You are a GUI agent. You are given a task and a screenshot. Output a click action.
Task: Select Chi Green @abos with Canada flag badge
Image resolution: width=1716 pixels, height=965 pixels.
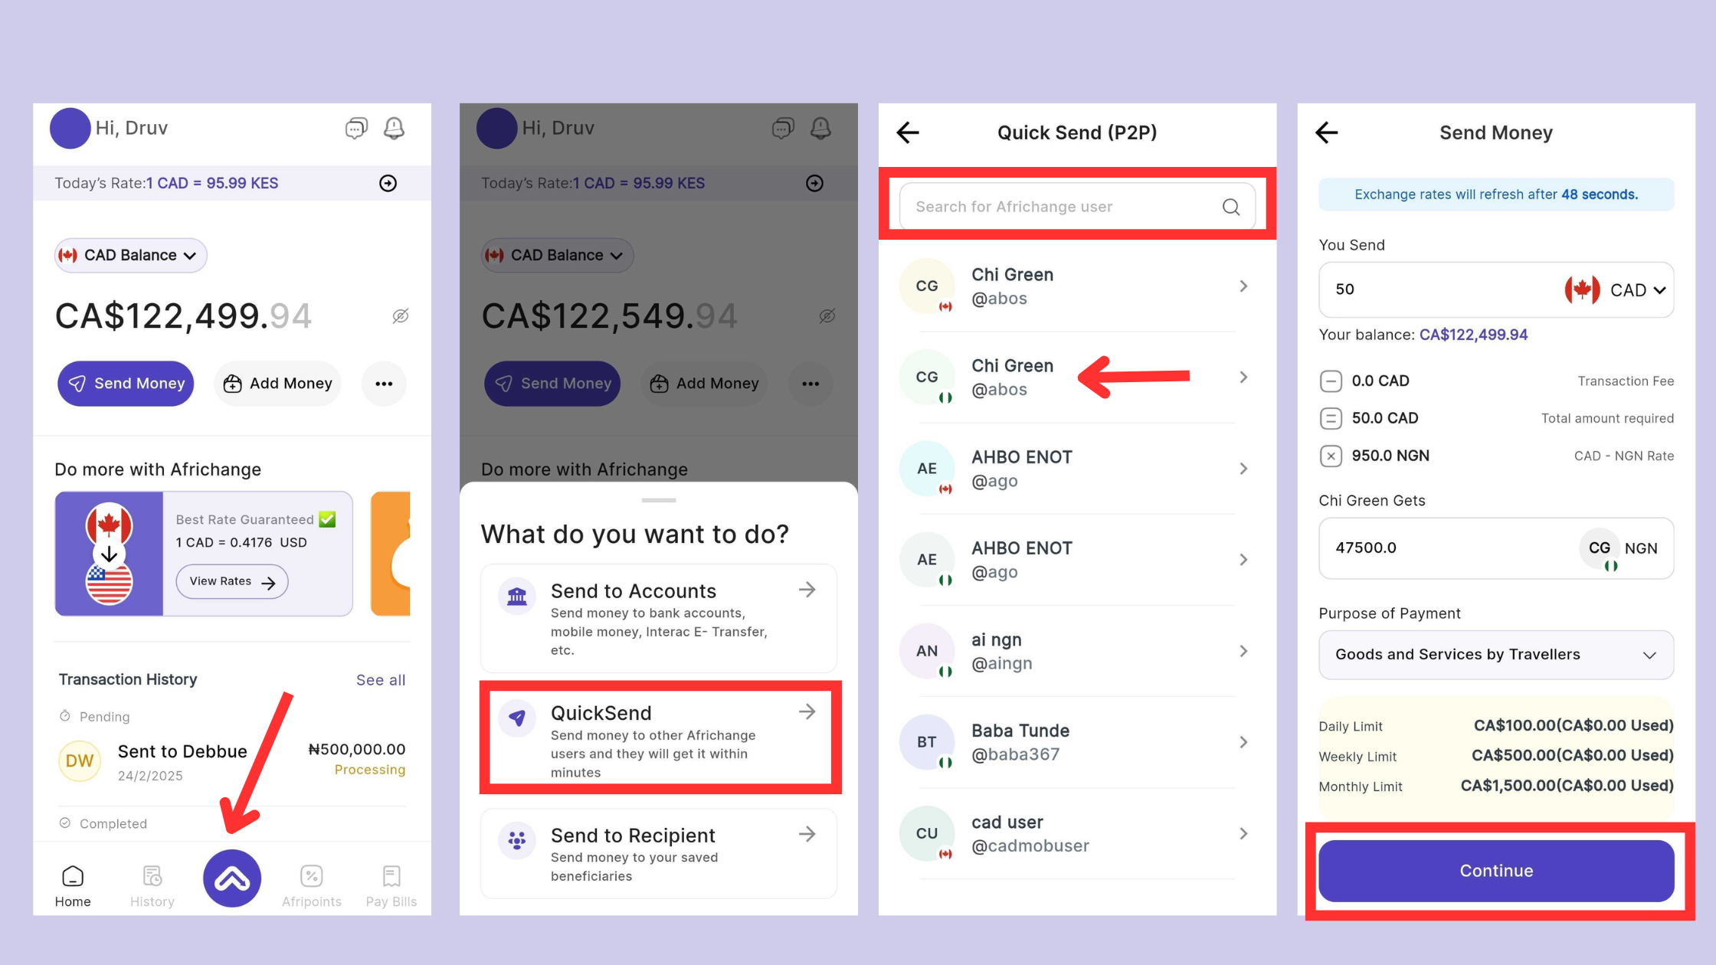point(1077,286)
